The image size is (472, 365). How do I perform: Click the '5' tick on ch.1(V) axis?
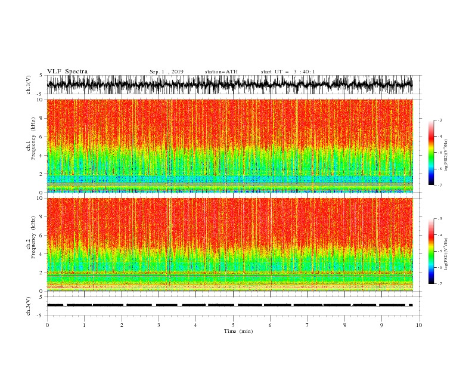point(41,75)
